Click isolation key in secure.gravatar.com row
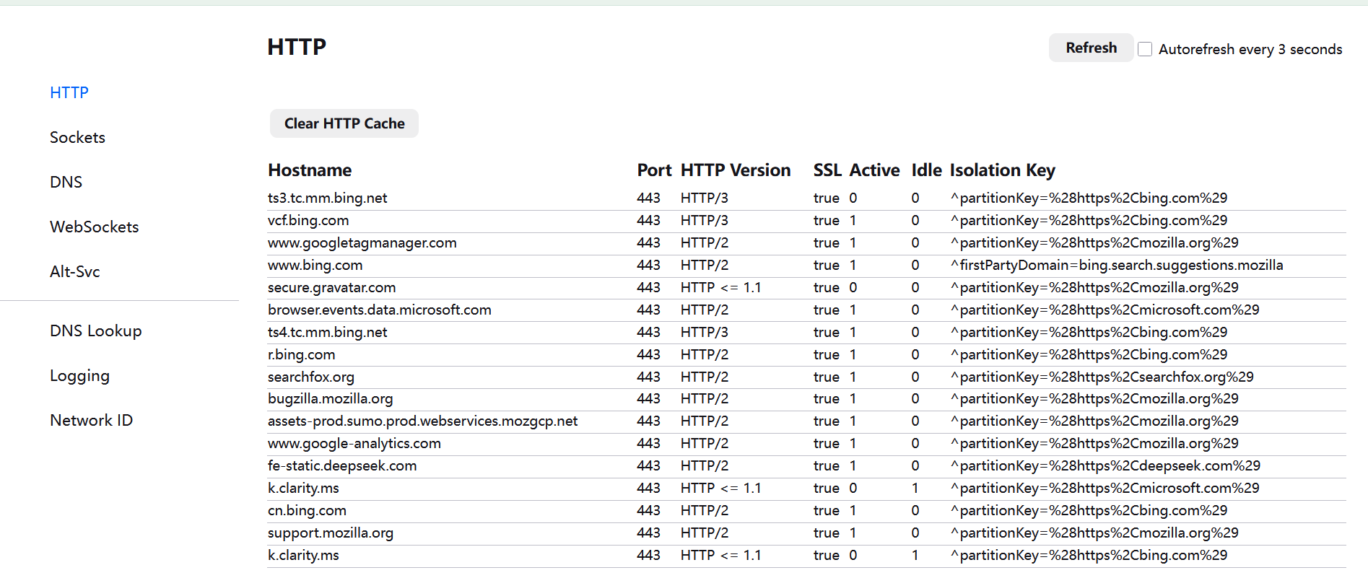This screenshot has height=578, width=1368. 1094,287
